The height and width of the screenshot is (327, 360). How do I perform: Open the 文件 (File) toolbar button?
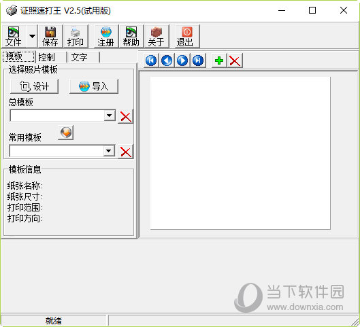14,36
